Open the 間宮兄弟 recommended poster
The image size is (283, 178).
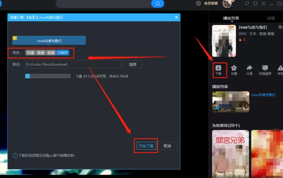[x=231, y=153]
